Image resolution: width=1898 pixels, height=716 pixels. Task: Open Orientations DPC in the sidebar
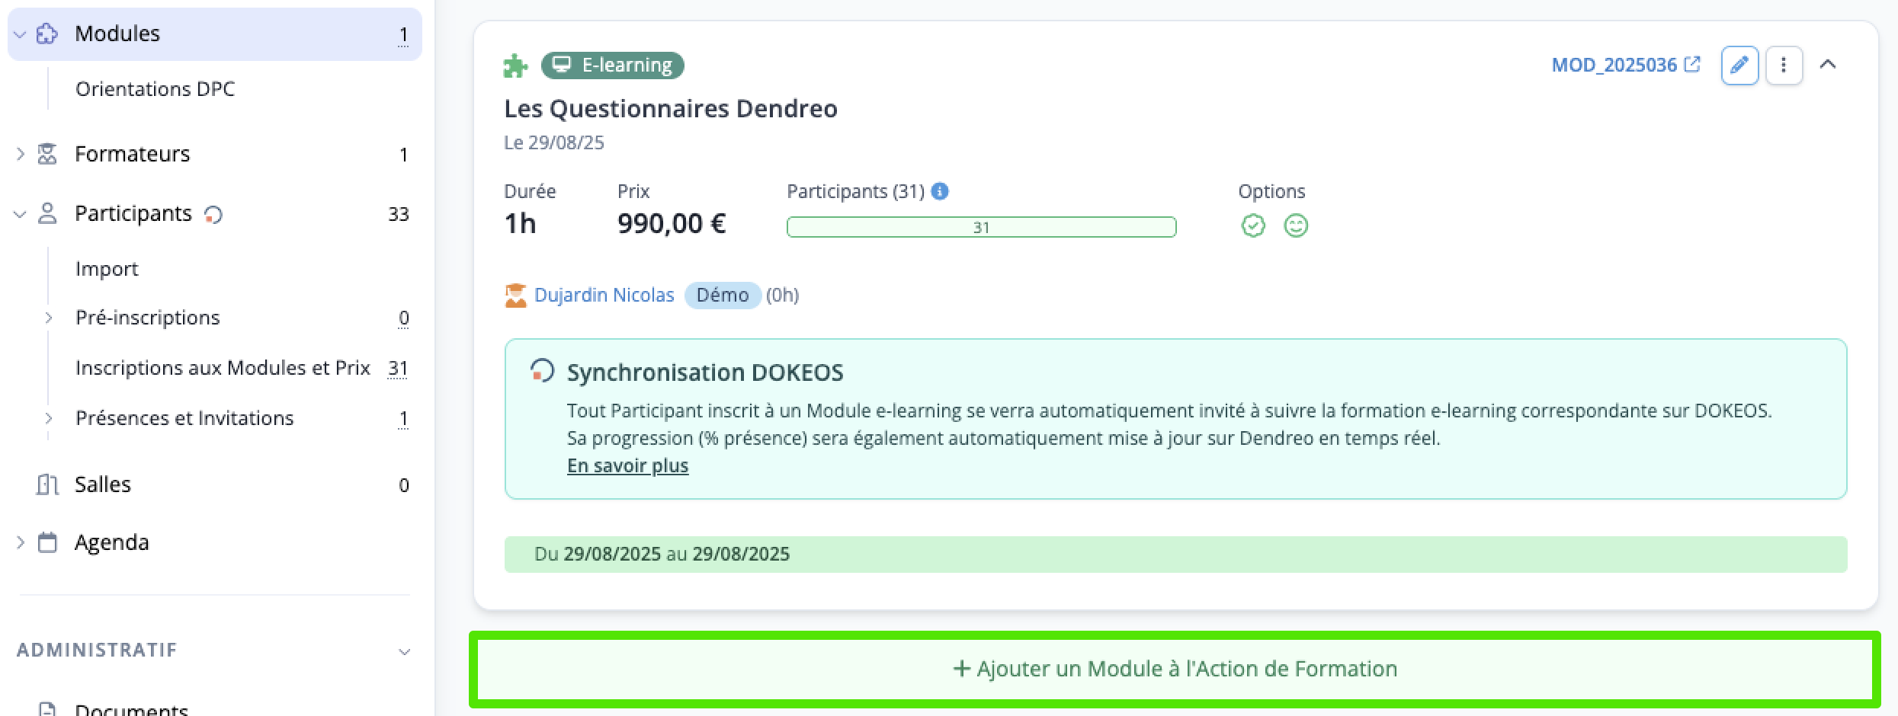pos(155,89)
